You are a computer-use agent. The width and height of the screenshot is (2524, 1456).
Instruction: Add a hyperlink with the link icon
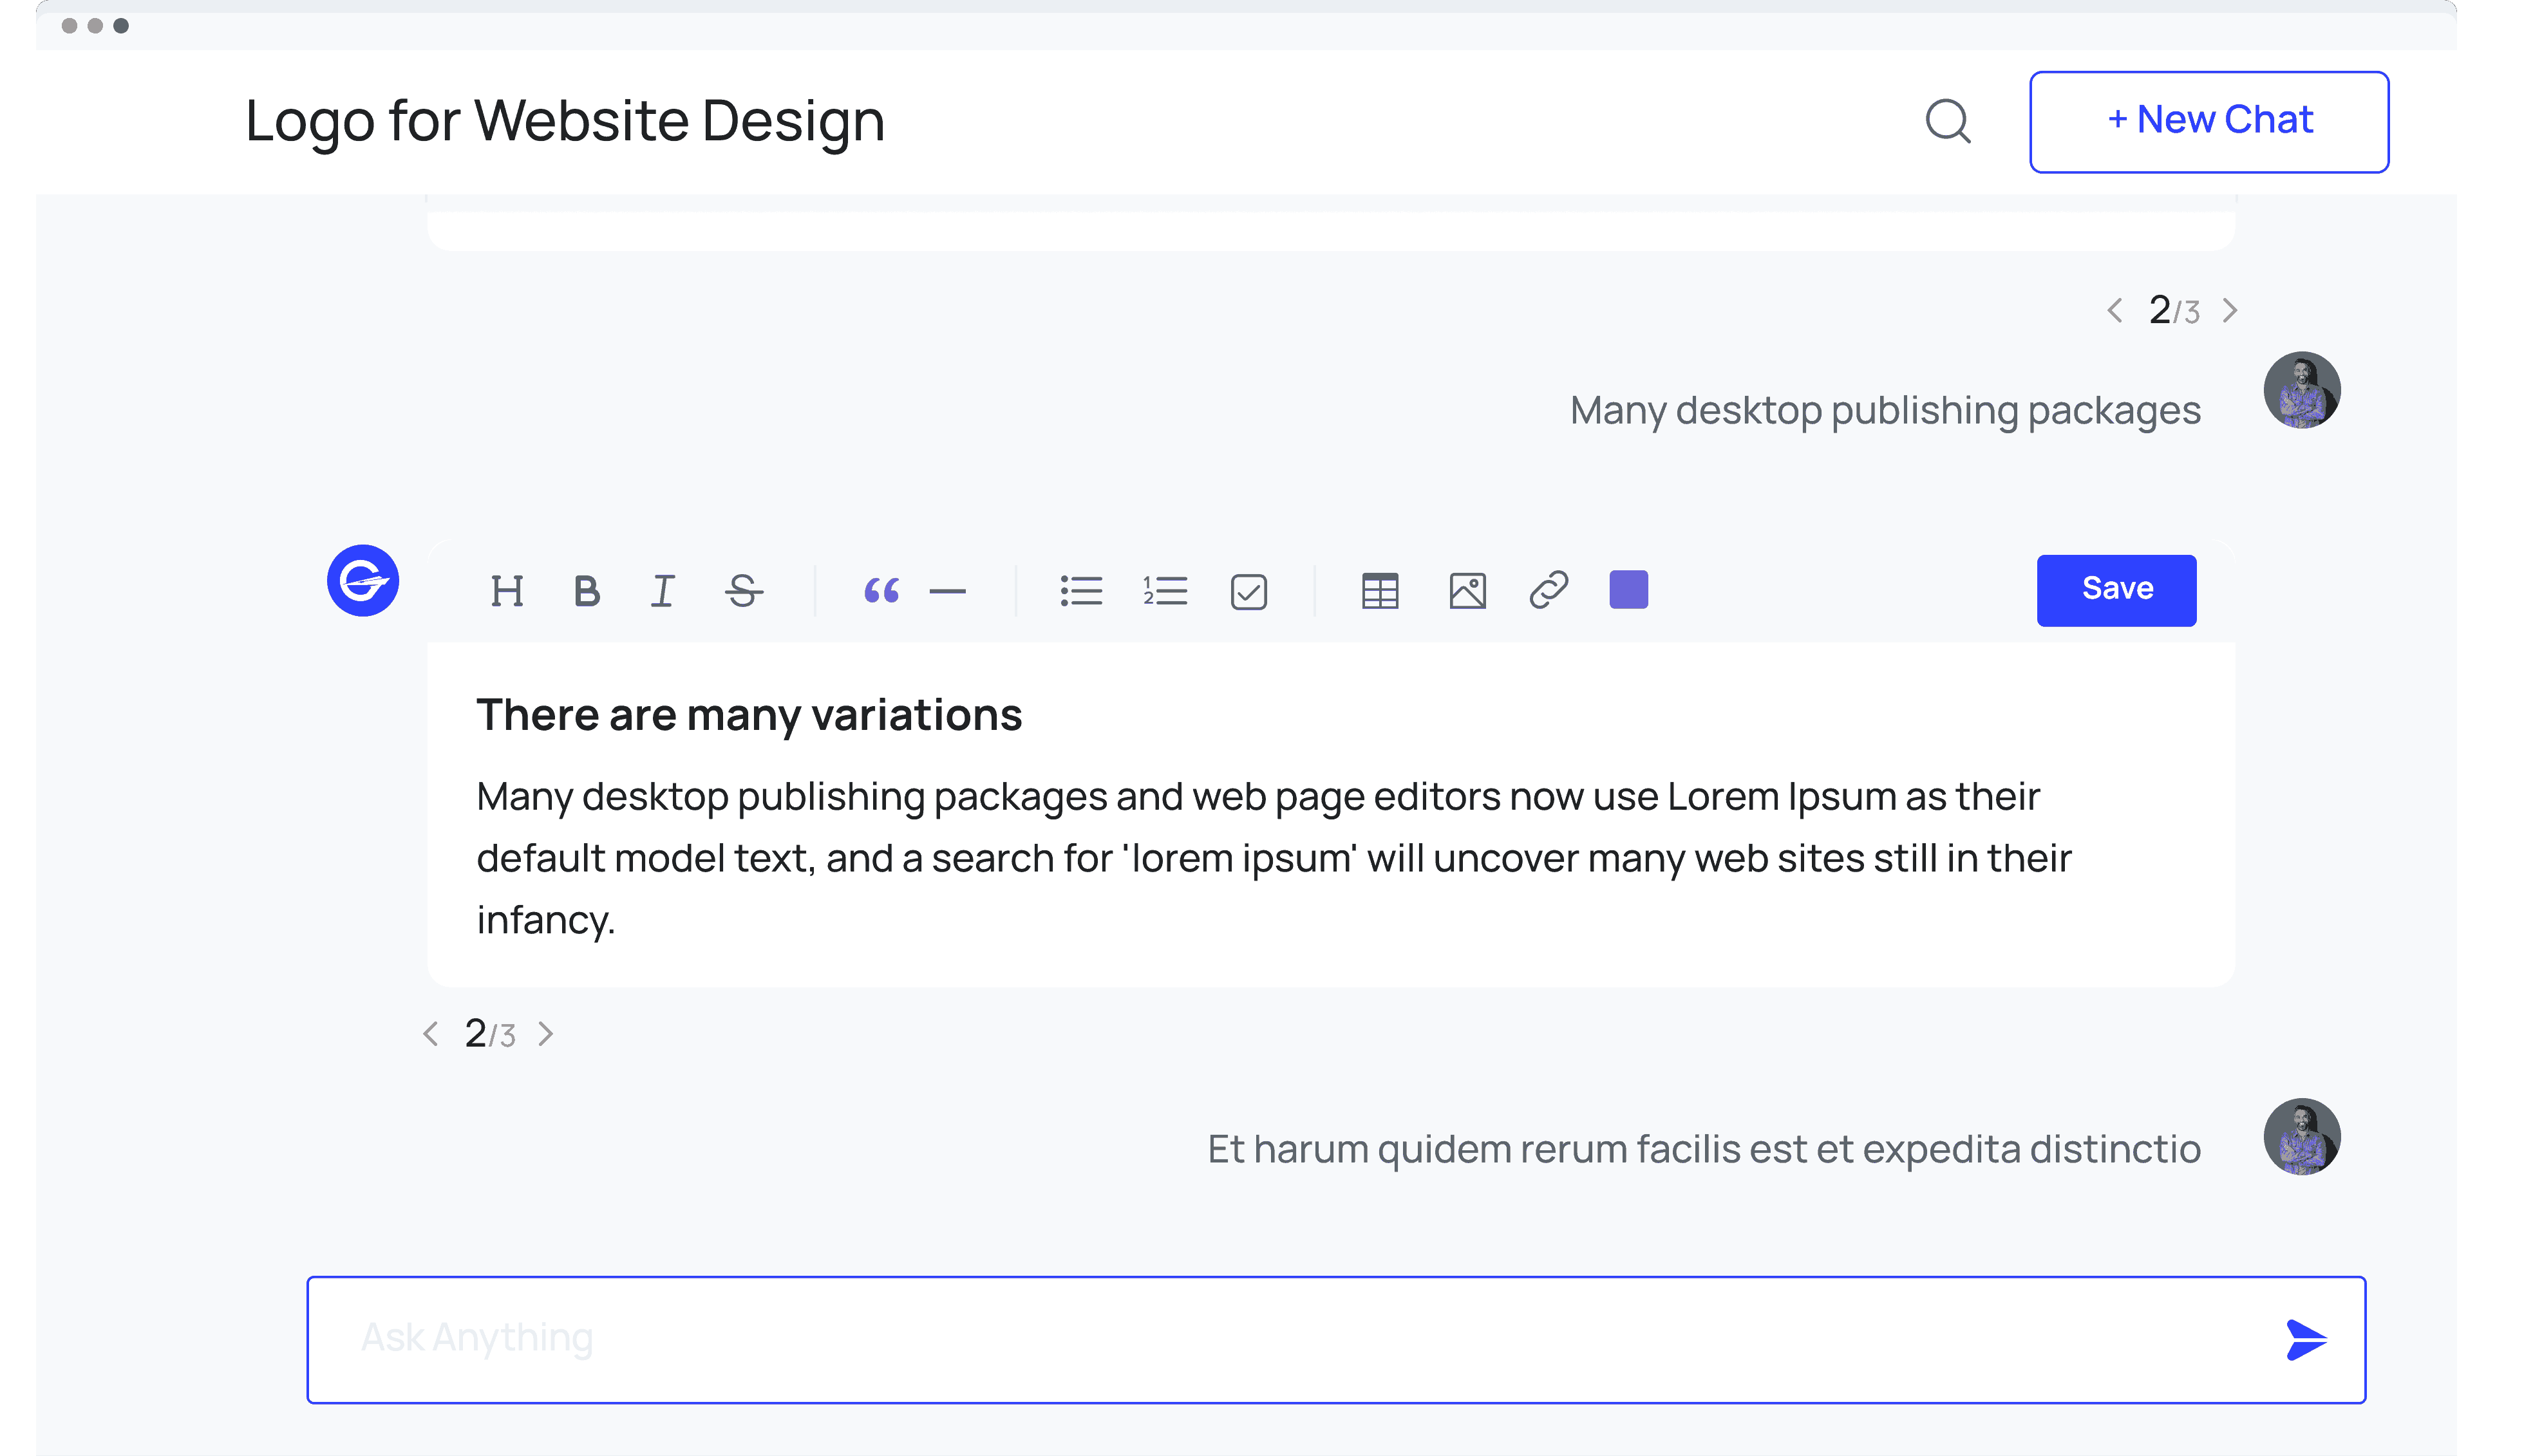1548,590
